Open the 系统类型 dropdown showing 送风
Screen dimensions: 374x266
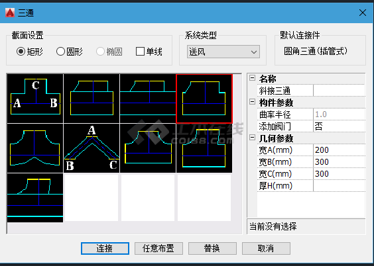tap(223, 52)
